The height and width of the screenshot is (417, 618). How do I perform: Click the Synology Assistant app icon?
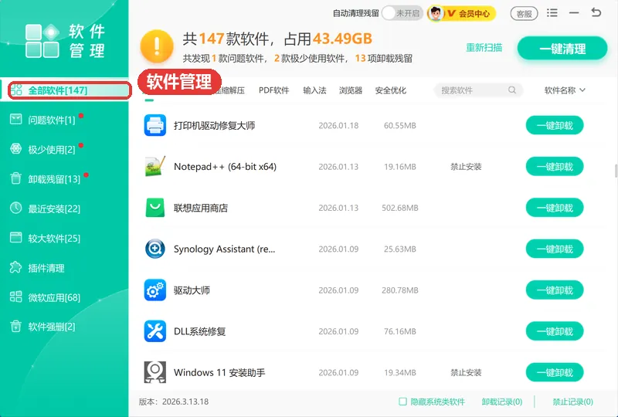[x=155, y=249]
